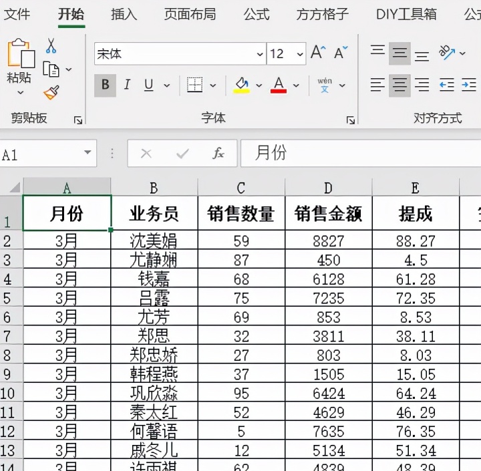Expand borders dropdown arrow
Image resolution: width=481 pixels, height=471 pixels.
click(x=213, y=86)
